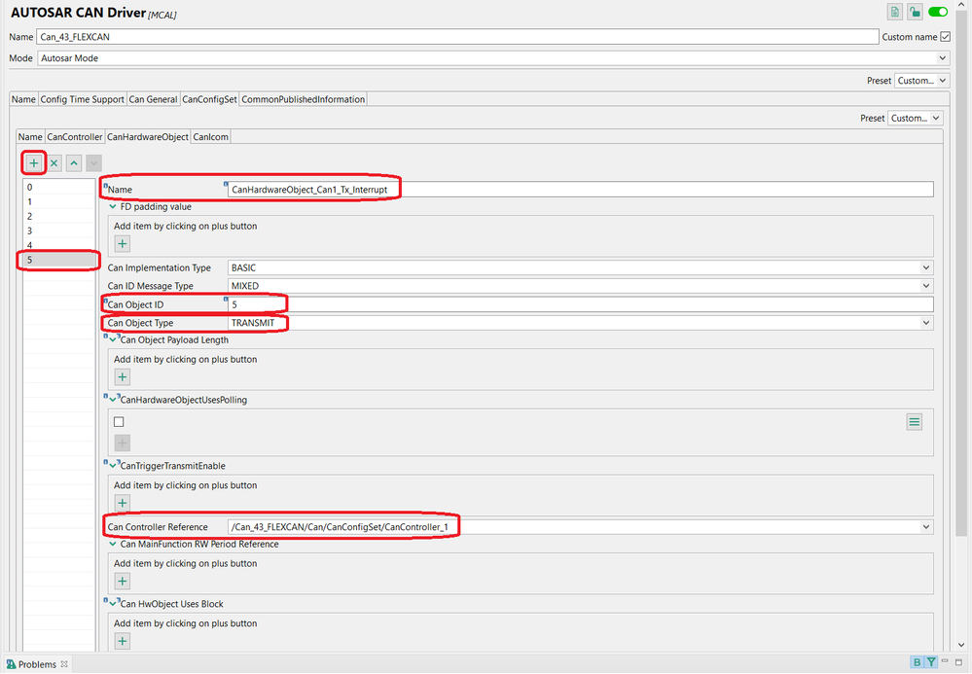Click the disabled plus under CanHardwareObjectUsesPolling

pyautogui.click(x=123, y=443)
